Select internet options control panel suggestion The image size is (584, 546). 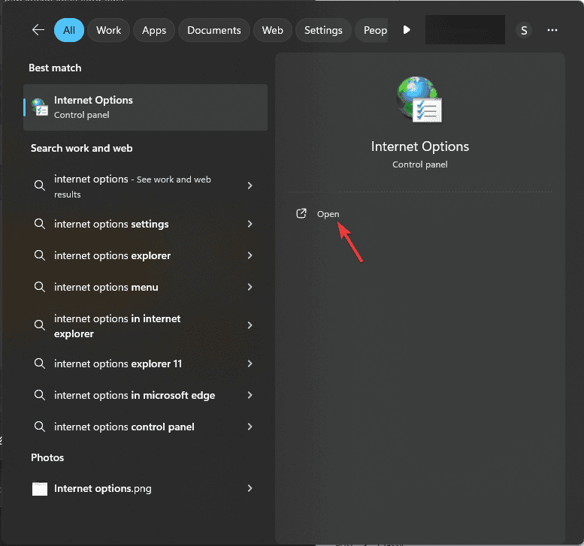(145, 427)
